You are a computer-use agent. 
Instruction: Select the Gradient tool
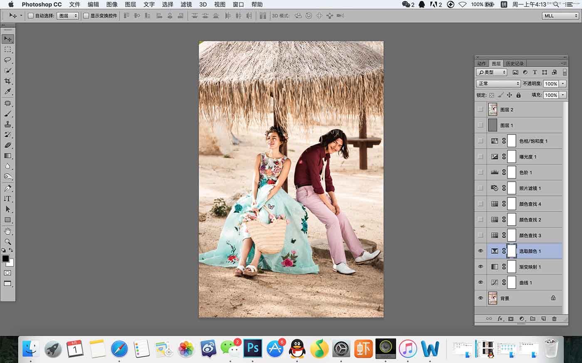[8, 156]
